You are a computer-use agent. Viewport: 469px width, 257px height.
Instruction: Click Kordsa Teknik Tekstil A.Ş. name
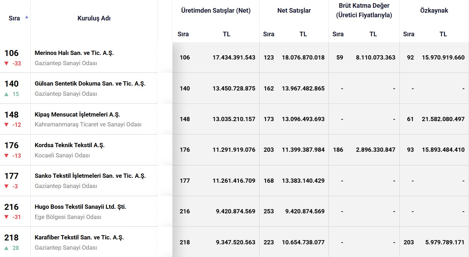click(x=70, y=145)
